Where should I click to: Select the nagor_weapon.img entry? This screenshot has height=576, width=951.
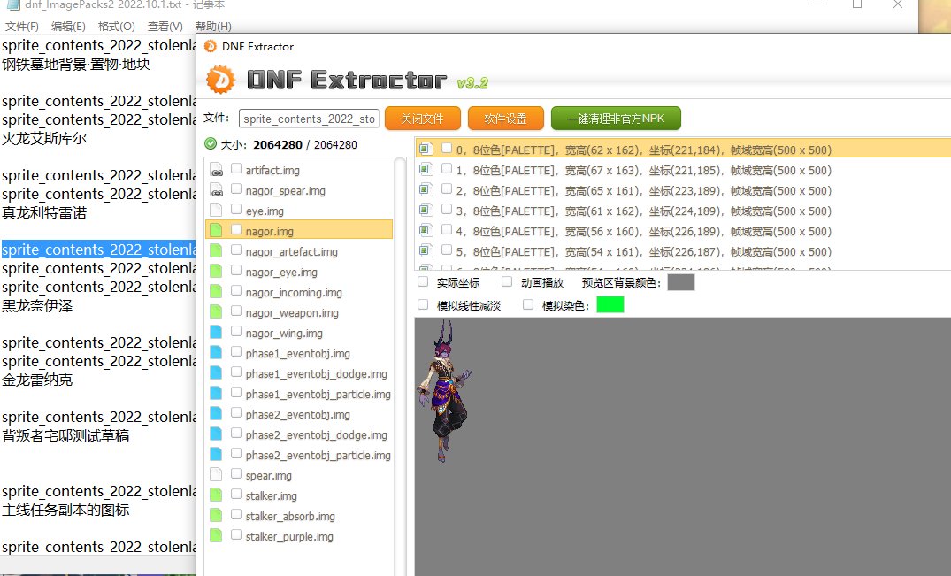(x=292, y=313)
